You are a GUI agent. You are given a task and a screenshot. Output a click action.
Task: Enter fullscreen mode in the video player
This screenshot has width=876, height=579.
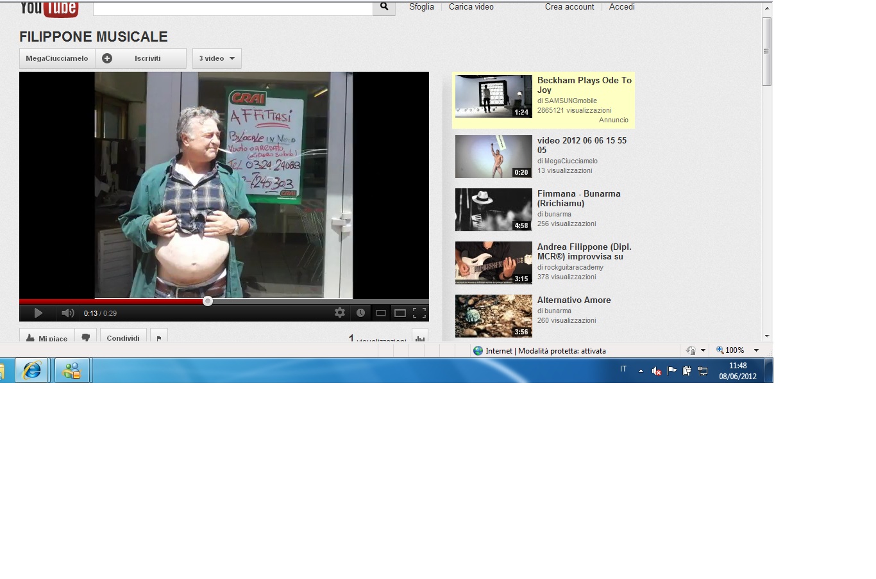click(419, 313)
